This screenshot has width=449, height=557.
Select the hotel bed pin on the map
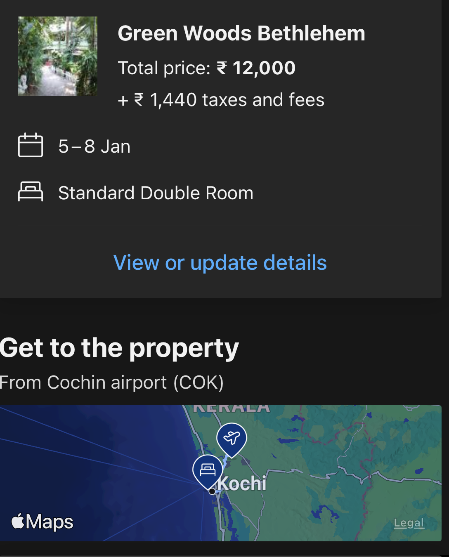pyautogui.click(x=208, y=470)
